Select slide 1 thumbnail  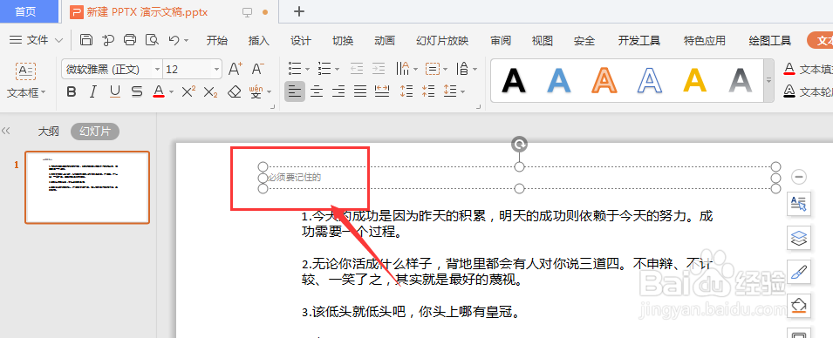87,187
